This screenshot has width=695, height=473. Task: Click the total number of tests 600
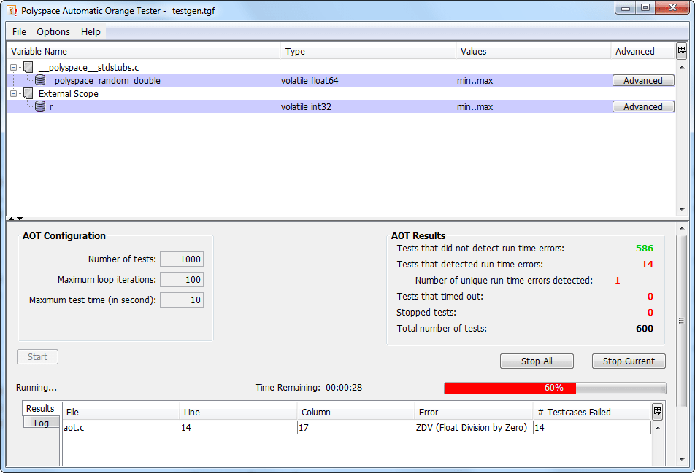pyautogui.click(x=645, y=328)
